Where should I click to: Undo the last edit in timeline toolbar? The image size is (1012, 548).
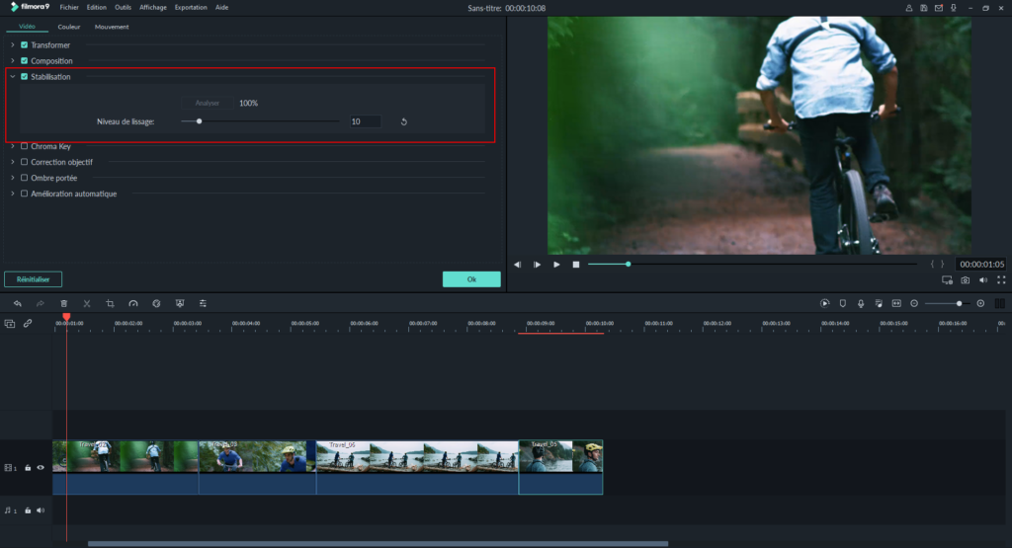pos(18,304)
